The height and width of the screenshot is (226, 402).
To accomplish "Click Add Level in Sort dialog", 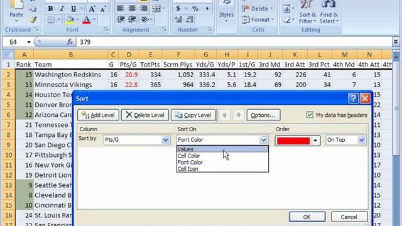I will point(98,115).
